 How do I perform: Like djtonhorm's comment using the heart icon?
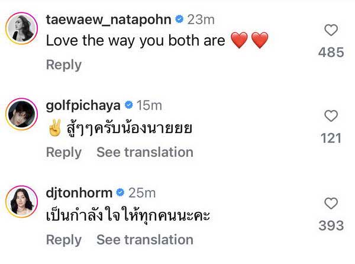point(332,204)
